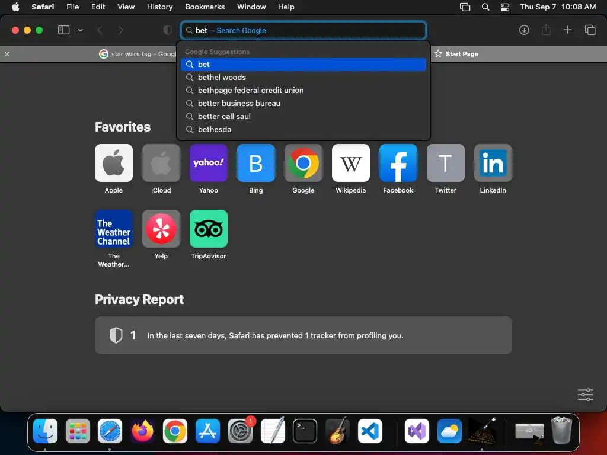
Task: Show the tab overview
Action: tap(590, 30)
